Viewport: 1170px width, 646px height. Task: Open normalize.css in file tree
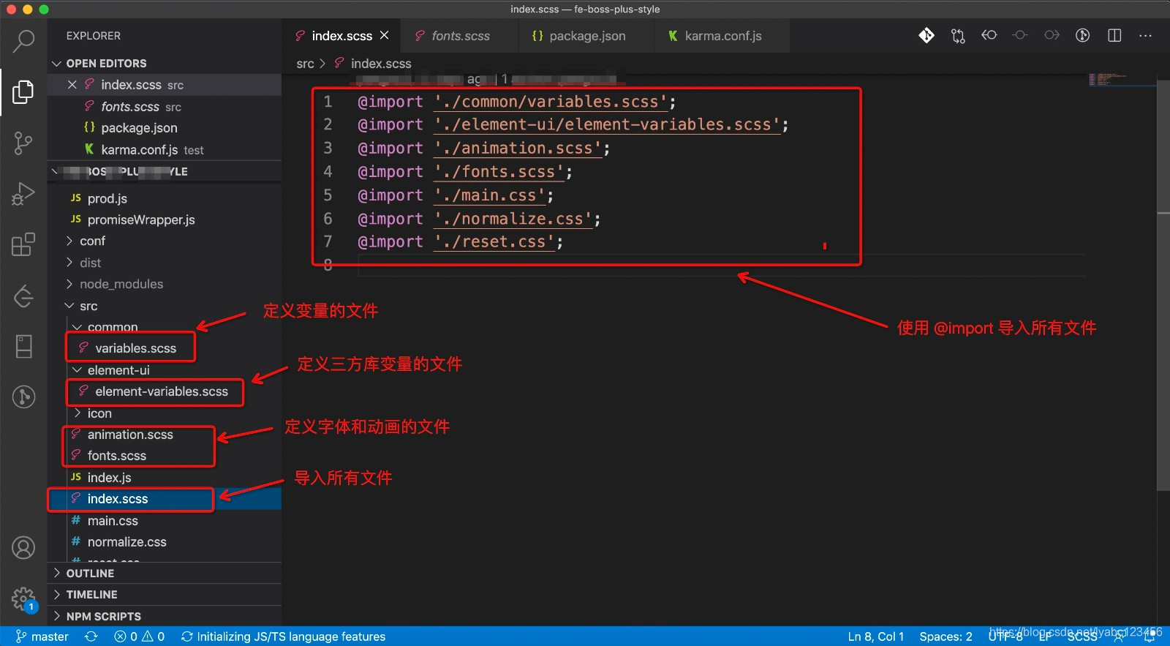pyautogui.click(x=165, y=542)
